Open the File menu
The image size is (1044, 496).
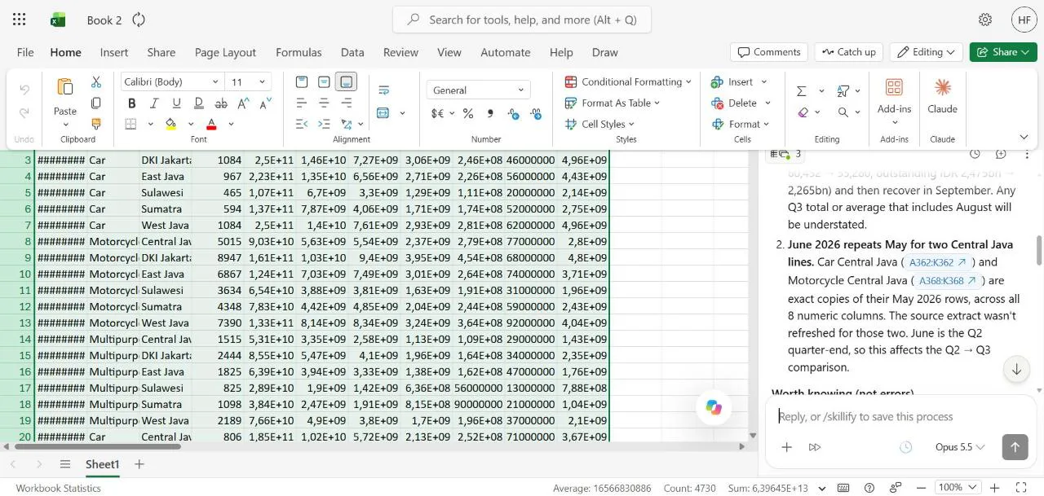(25, 52)
